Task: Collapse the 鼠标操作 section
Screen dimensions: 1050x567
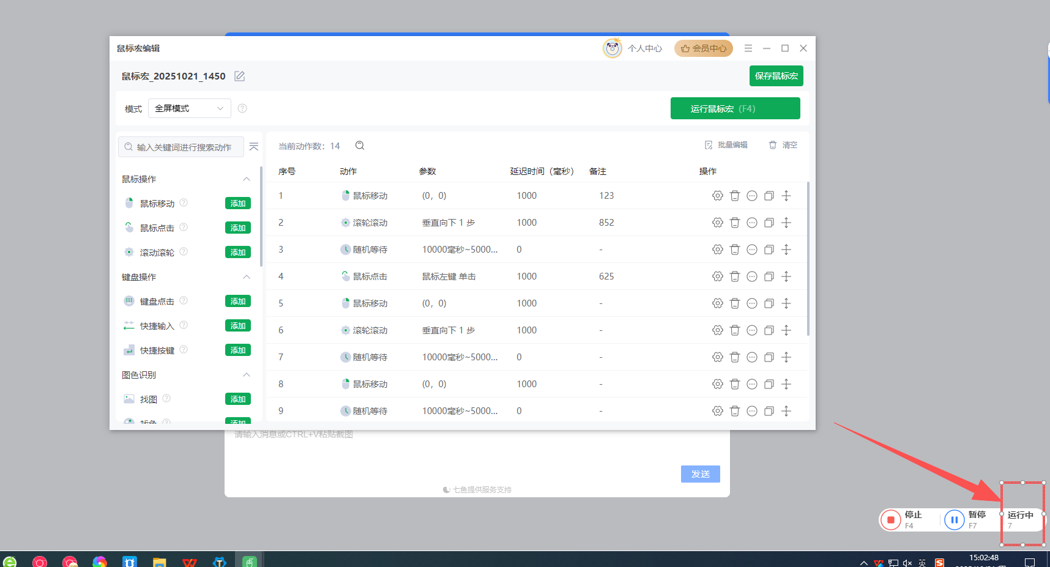Action: pos(247,179)
